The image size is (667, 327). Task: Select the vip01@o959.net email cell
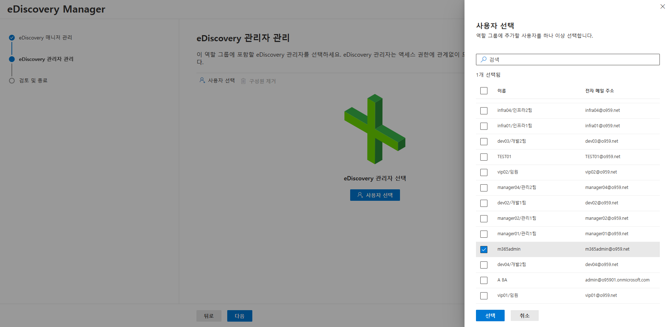point(601,295)
